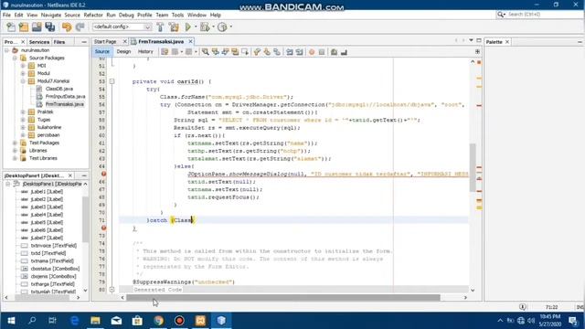Click the Comment icon in the editor toolbar
Viewport: 585px width, 329px height.
334,52
